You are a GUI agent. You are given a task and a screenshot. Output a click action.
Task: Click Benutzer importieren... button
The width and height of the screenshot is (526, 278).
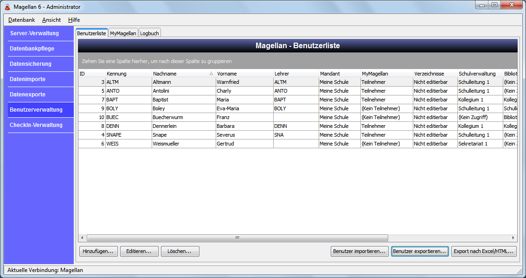tap(359, 251)
